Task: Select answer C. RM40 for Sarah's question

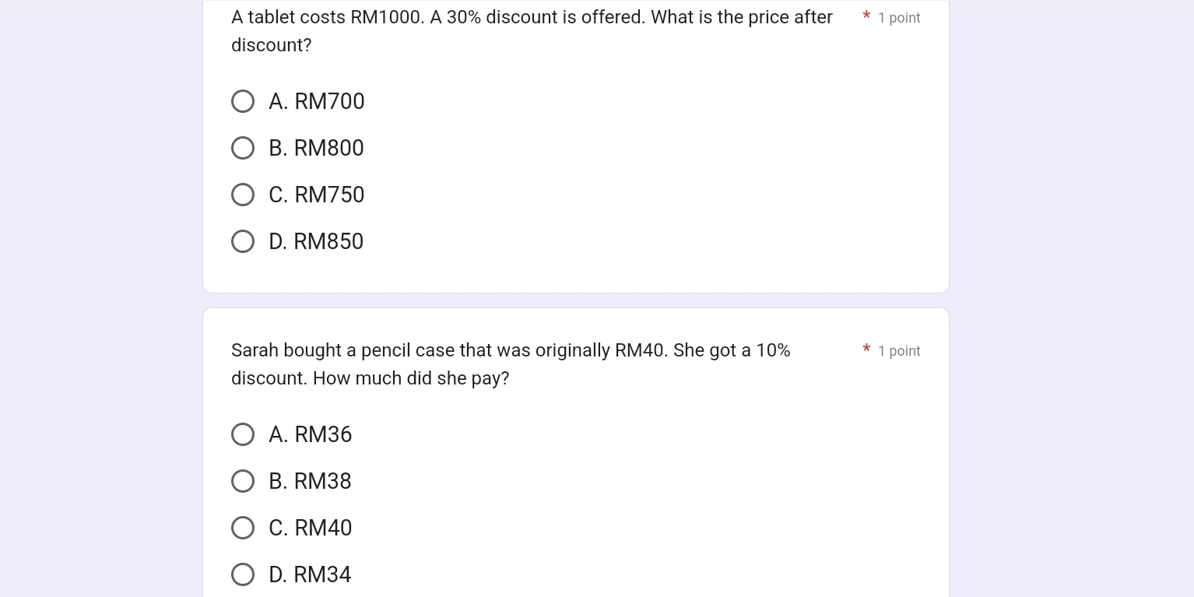Action: point(243,528)
